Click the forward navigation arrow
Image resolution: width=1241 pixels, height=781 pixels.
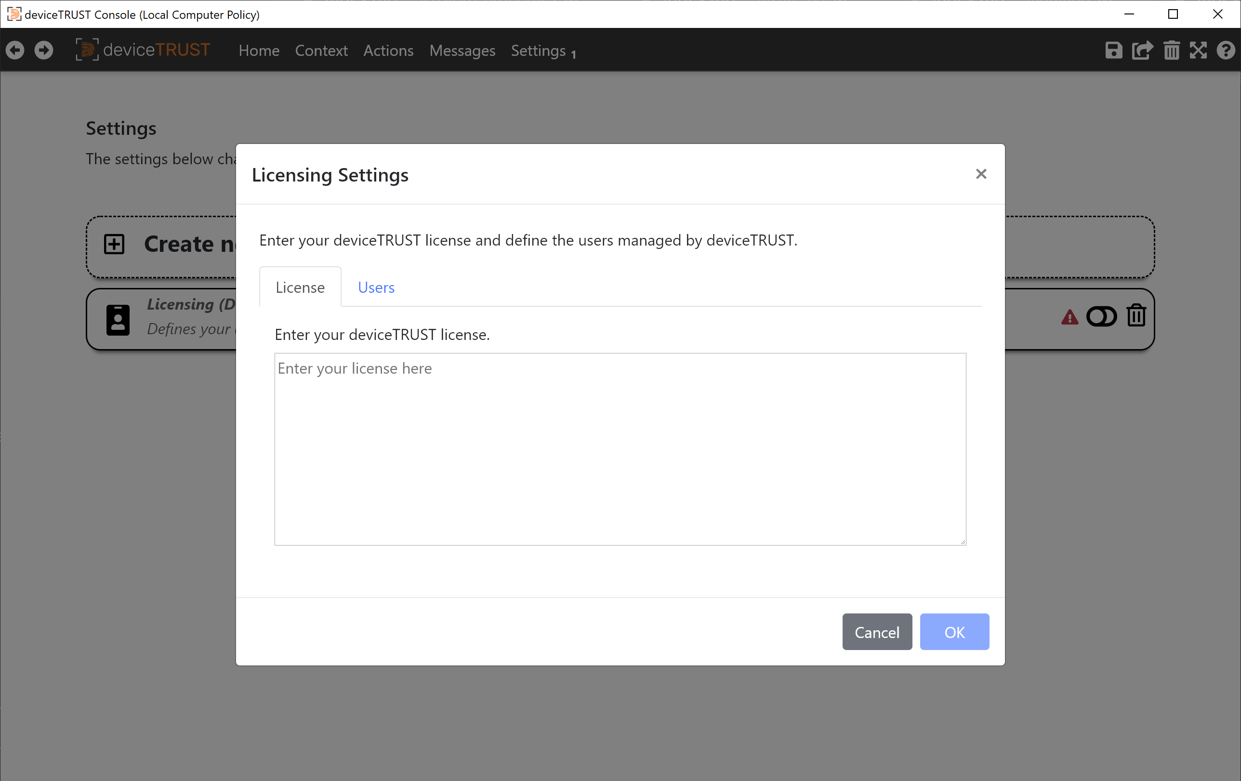44,50
